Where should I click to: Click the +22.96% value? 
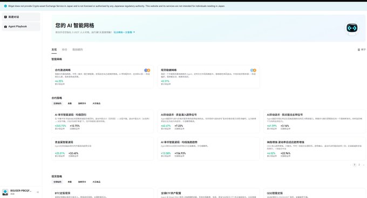(x=286, y=153)
